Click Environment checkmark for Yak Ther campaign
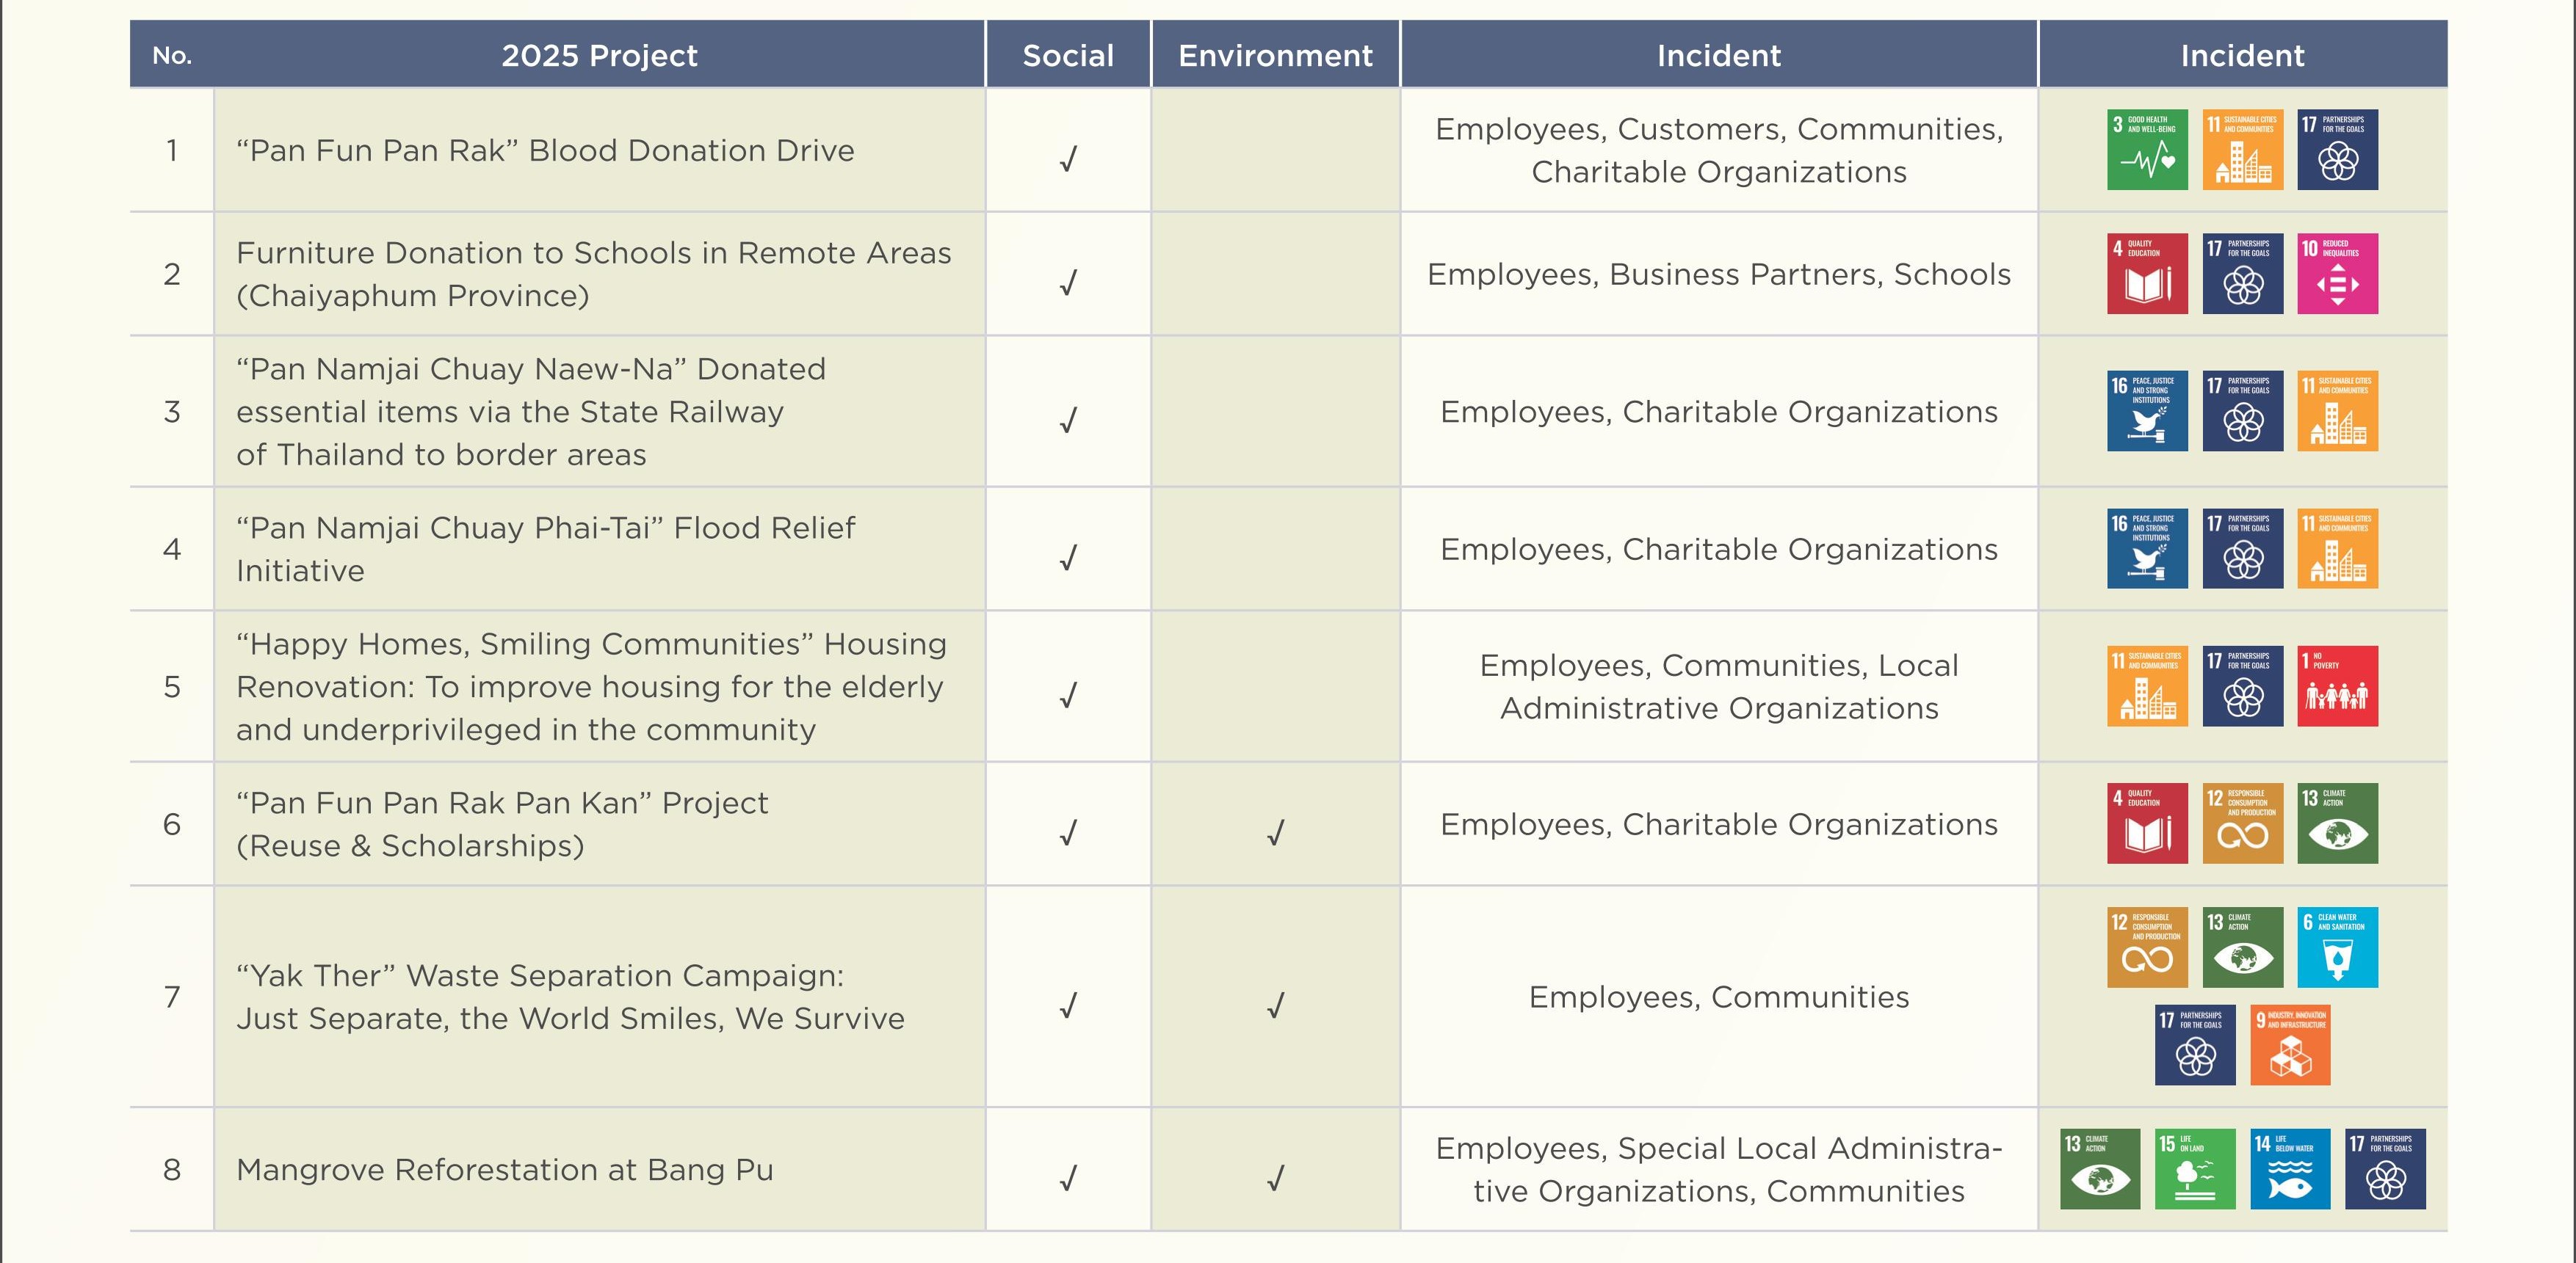This screenshot has width=2576, height=1263. (x=1275, y=1005)
